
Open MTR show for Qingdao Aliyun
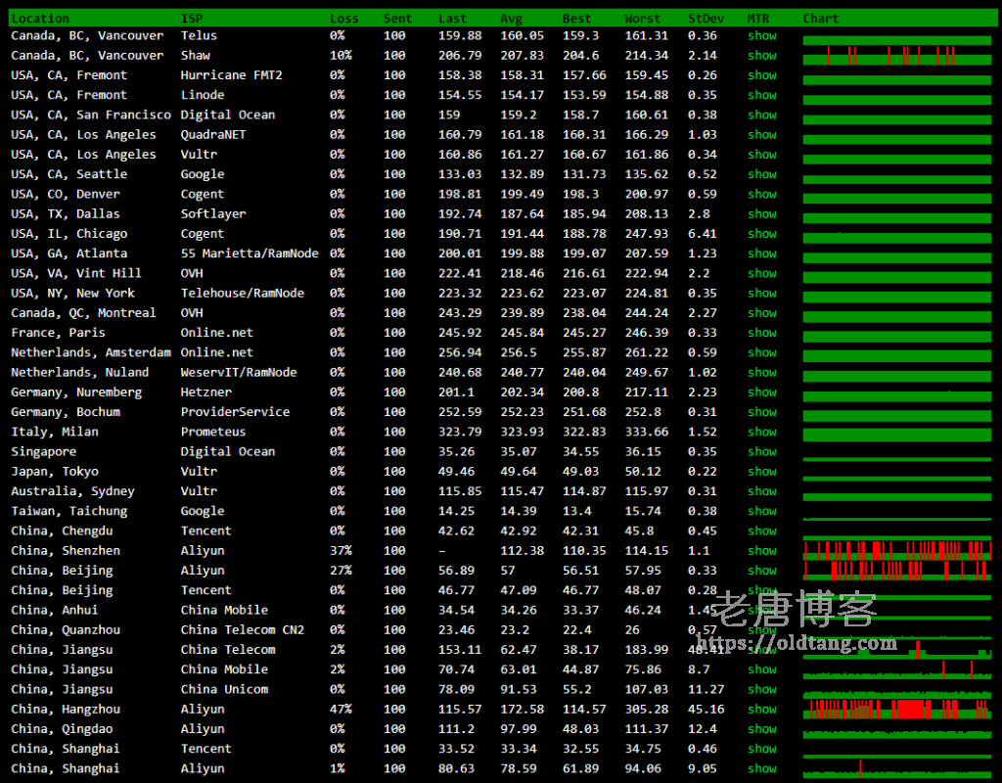761,729
